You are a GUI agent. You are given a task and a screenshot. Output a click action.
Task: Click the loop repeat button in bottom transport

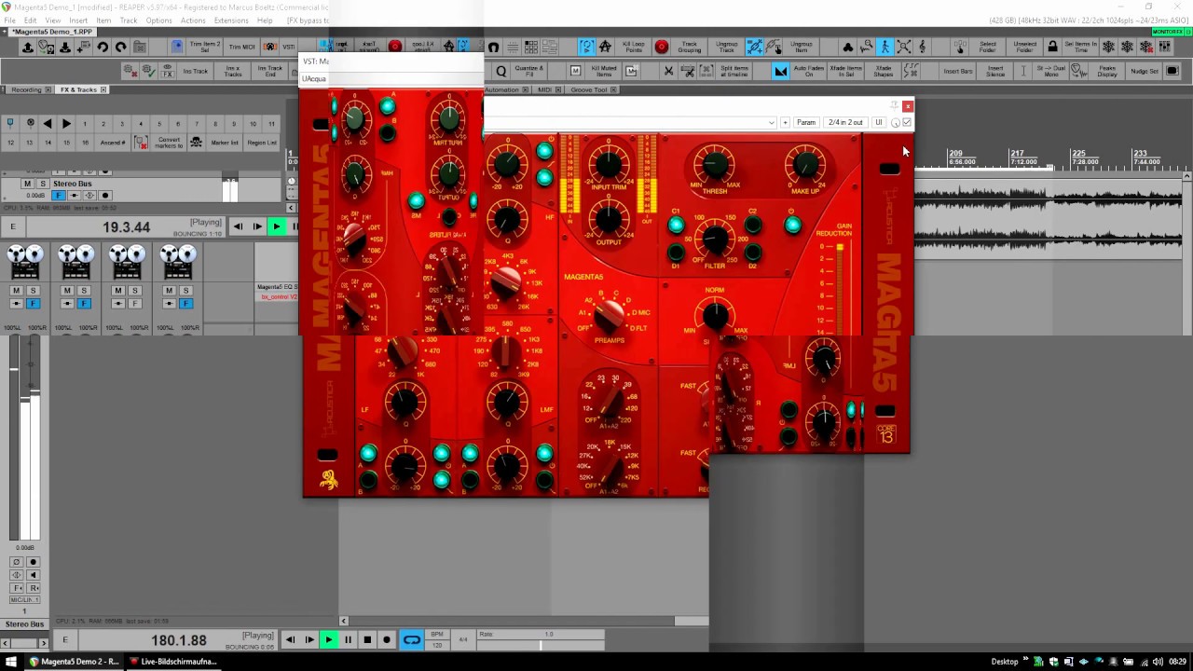point(411,639)
